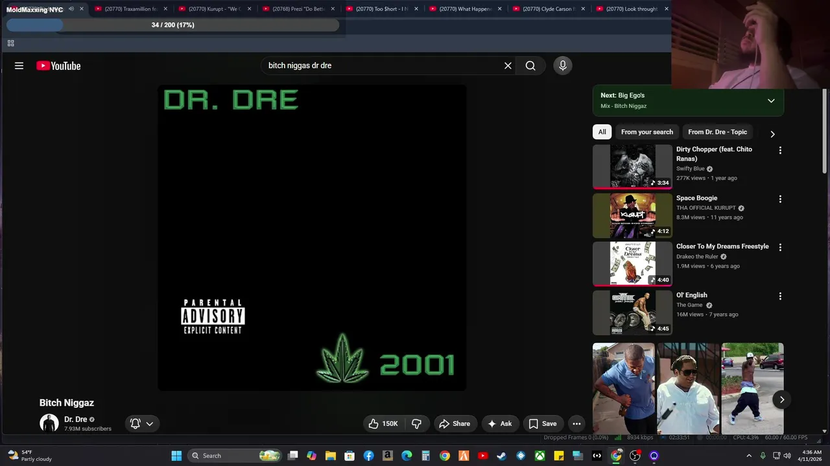Select the From Dr. Dre - Topic chip
The width and height of the screenshot is (830, 466).
tap(717, 132)
